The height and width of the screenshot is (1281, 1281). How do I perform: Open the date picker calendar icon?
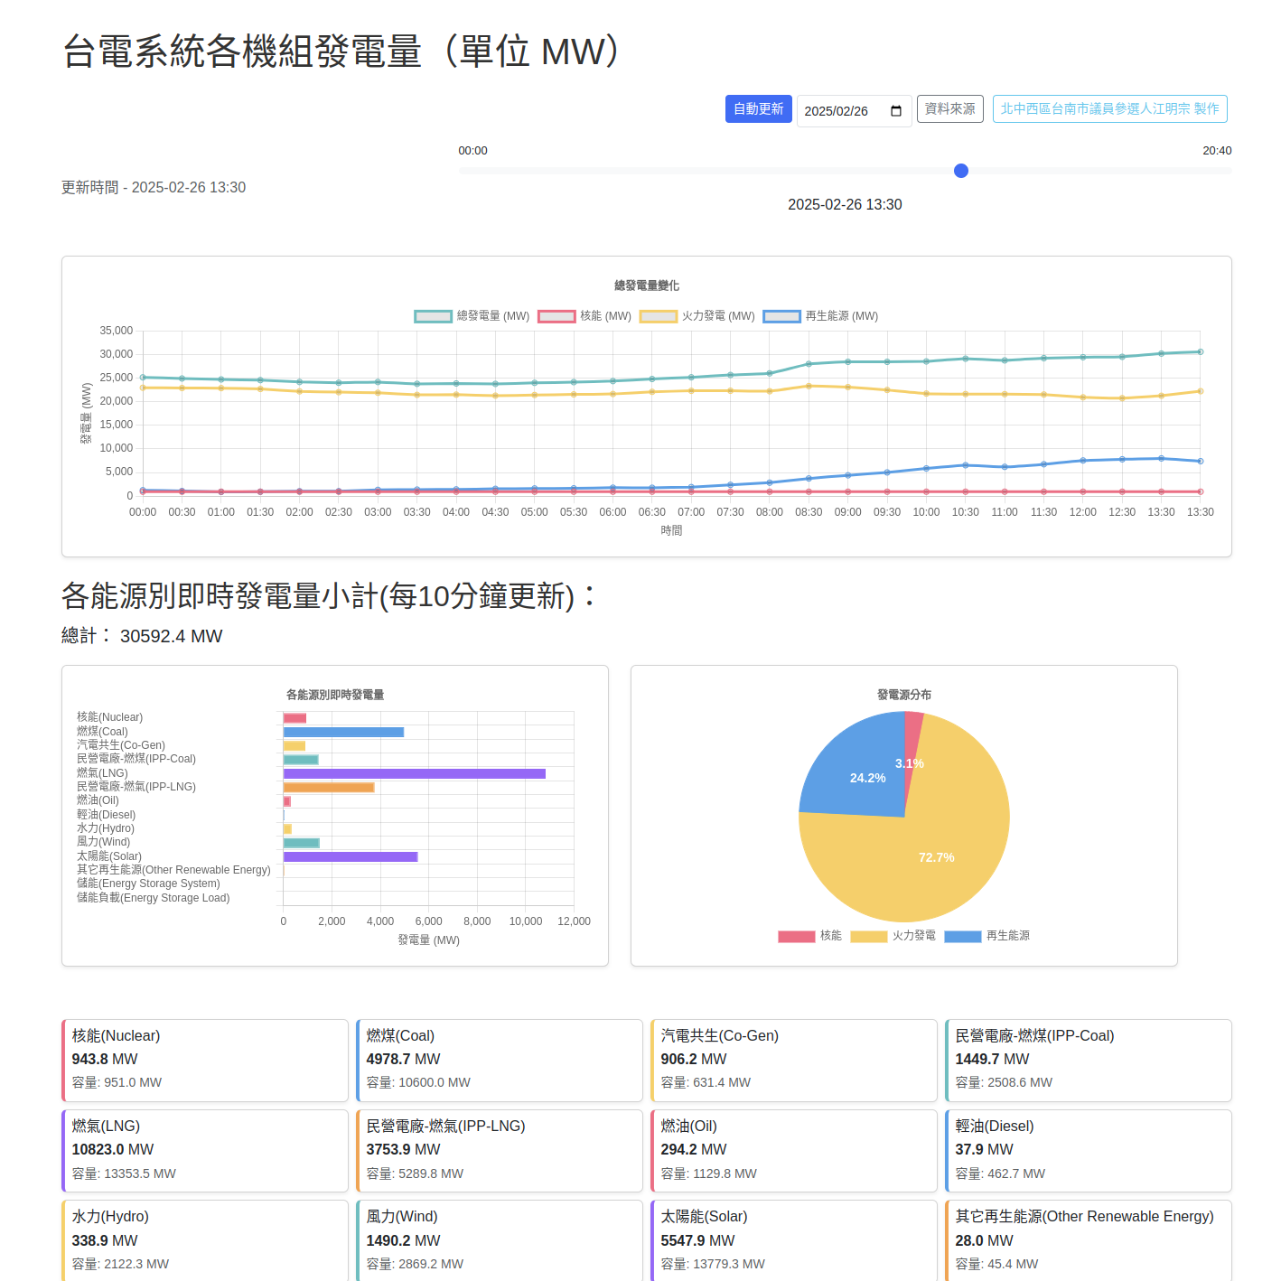point(895,111)
